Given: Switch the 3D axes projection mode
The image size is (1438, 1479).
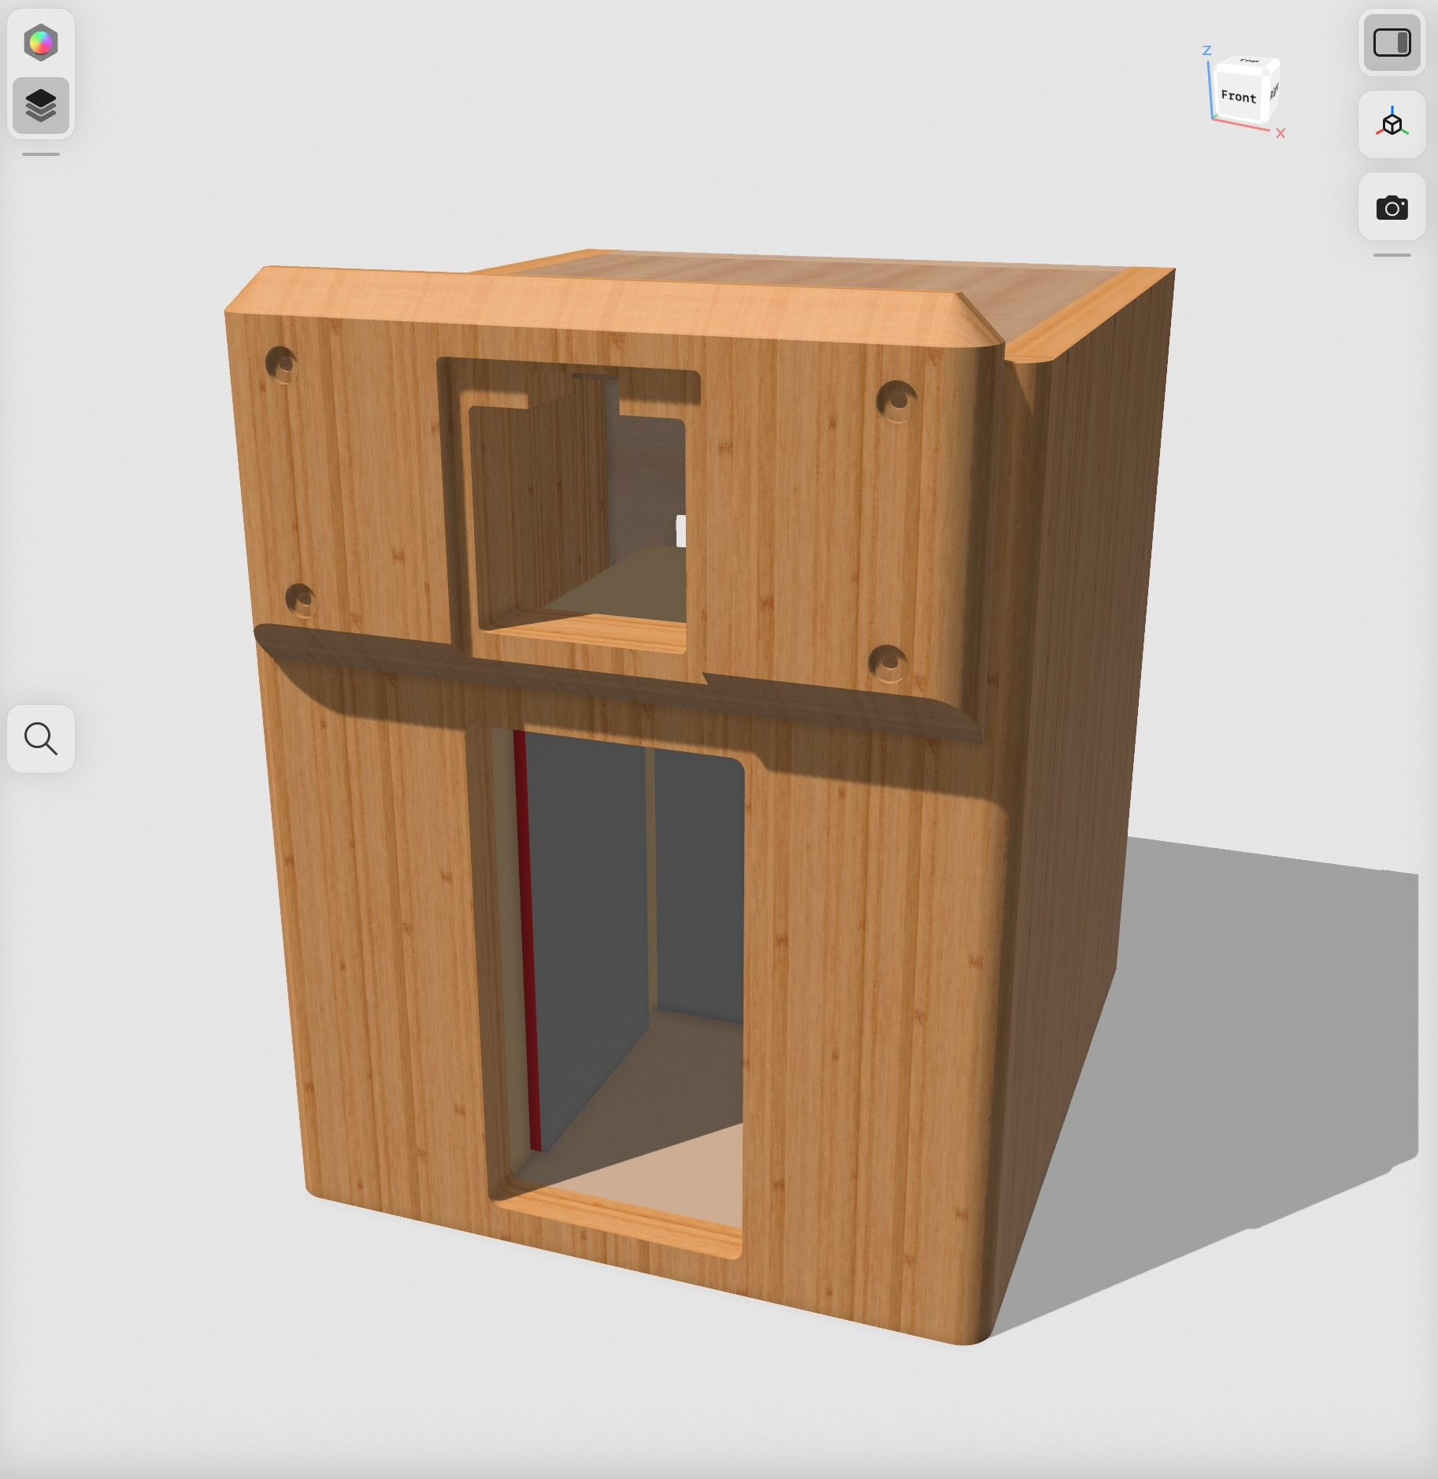Looking at the screenshot, I should coord(1392,124).
